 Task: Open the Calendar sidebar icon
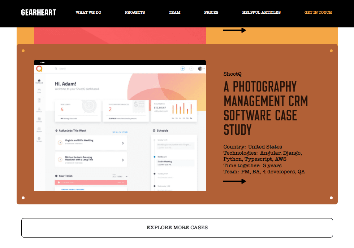click(39, 120)
